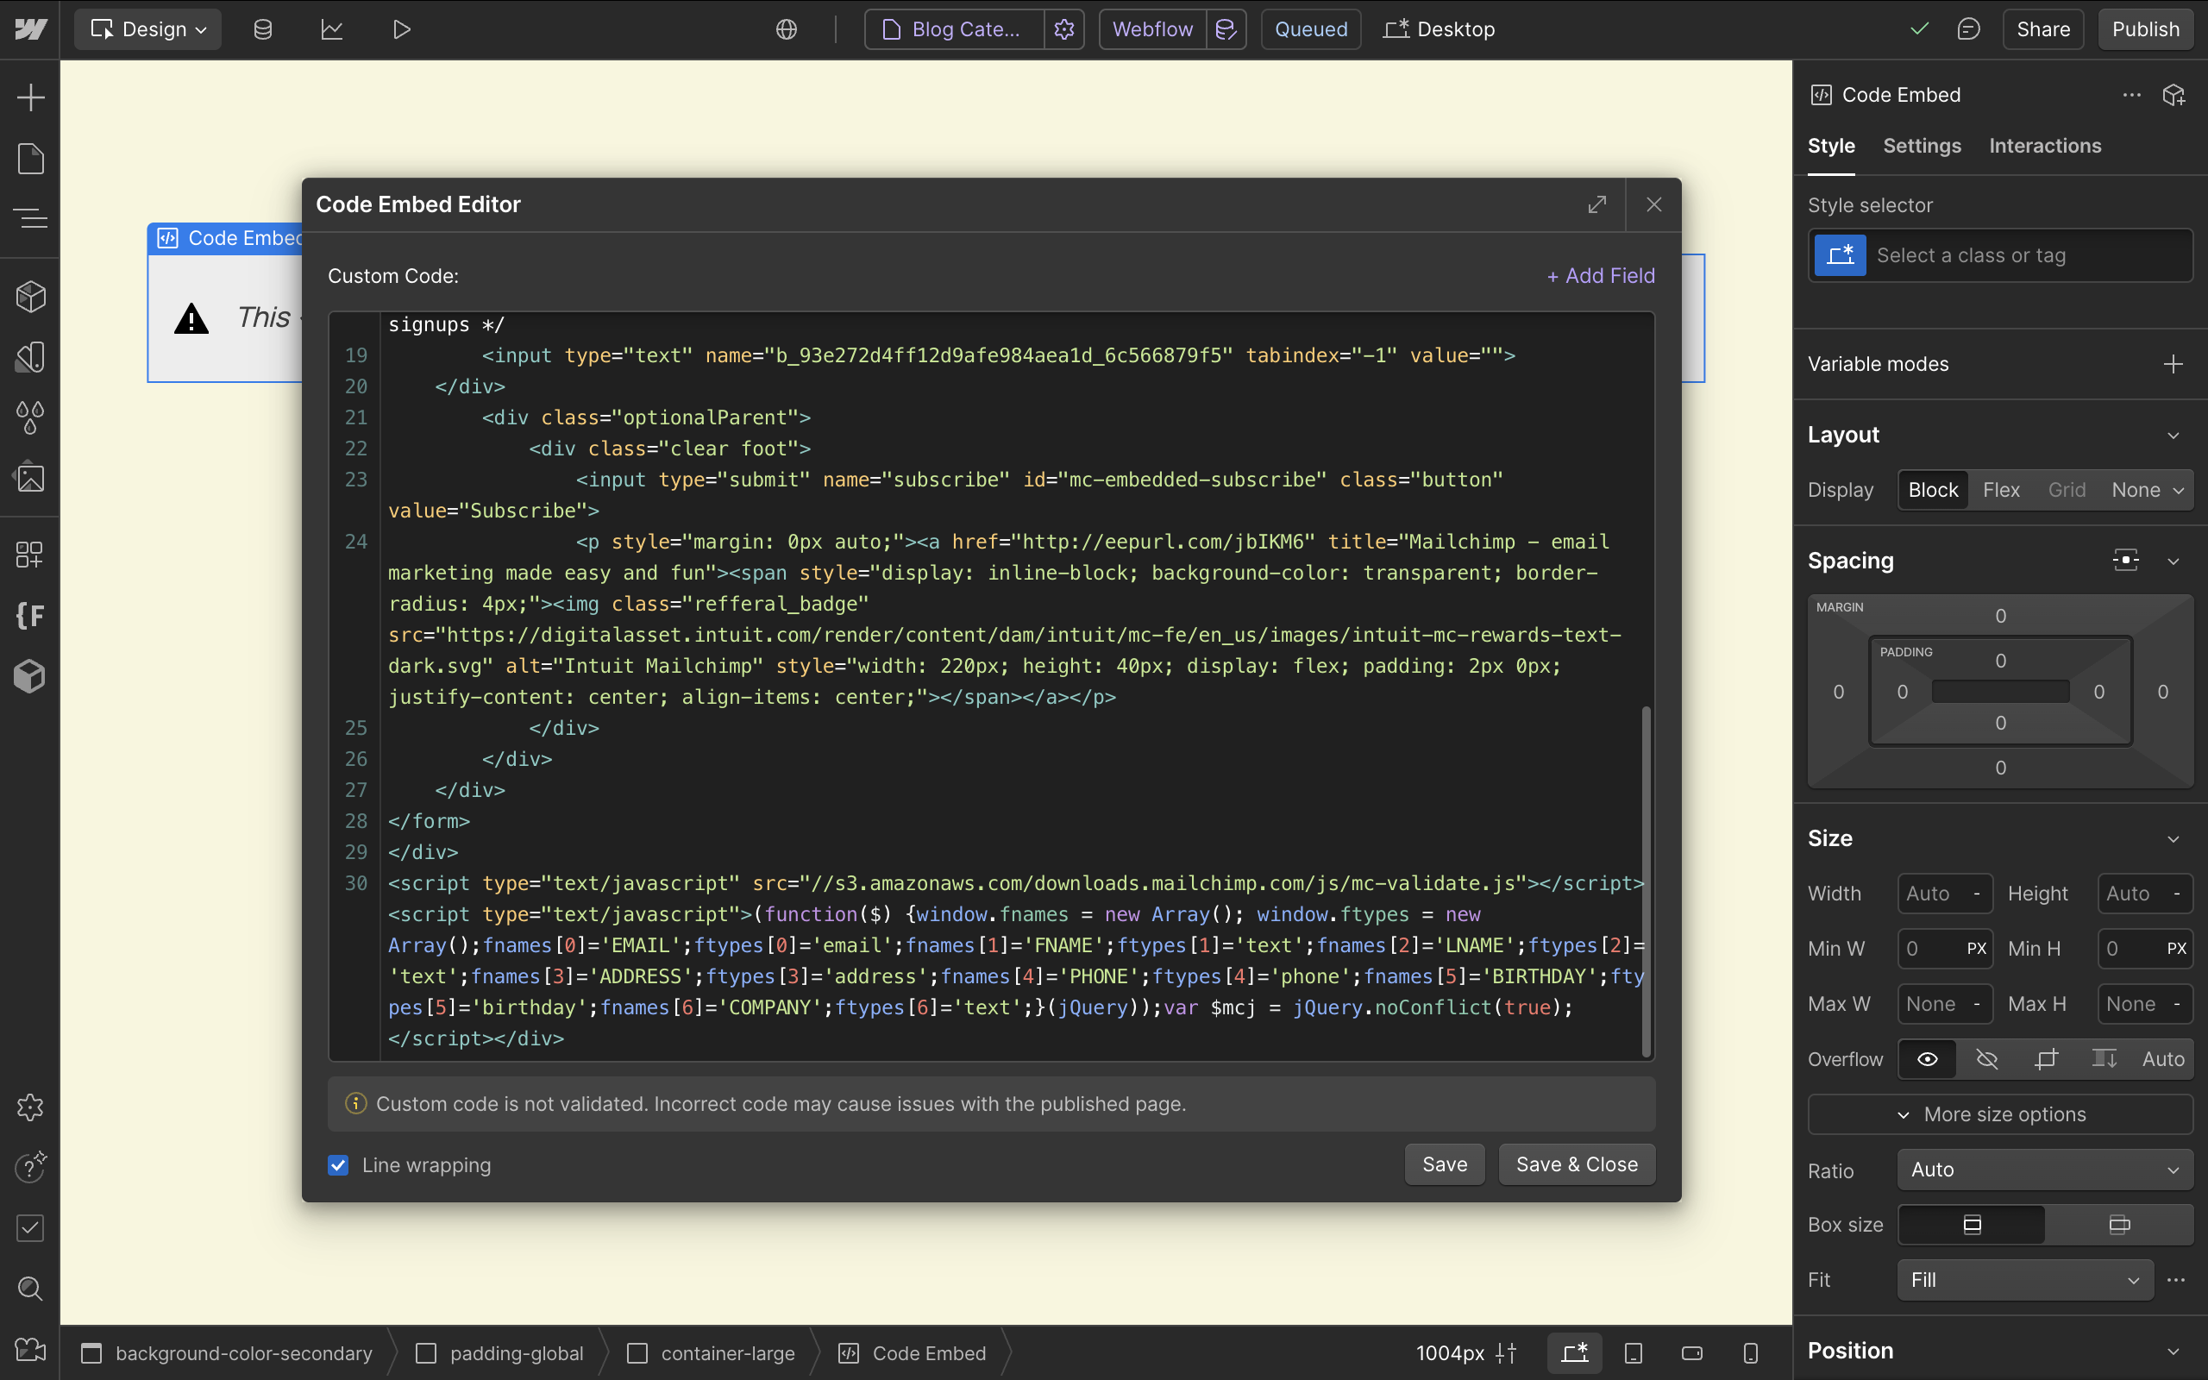2208x1380 pixels.
Task: Click the Publish button
Action: 2145,29
